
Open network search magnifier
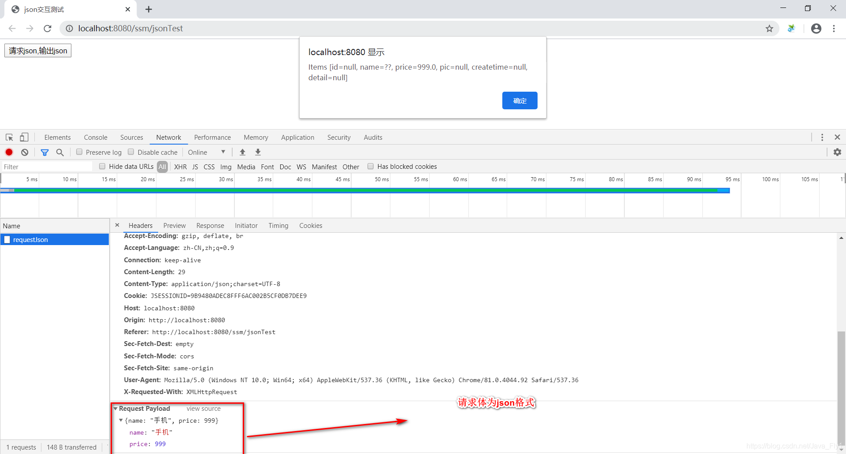pos(60,153)
